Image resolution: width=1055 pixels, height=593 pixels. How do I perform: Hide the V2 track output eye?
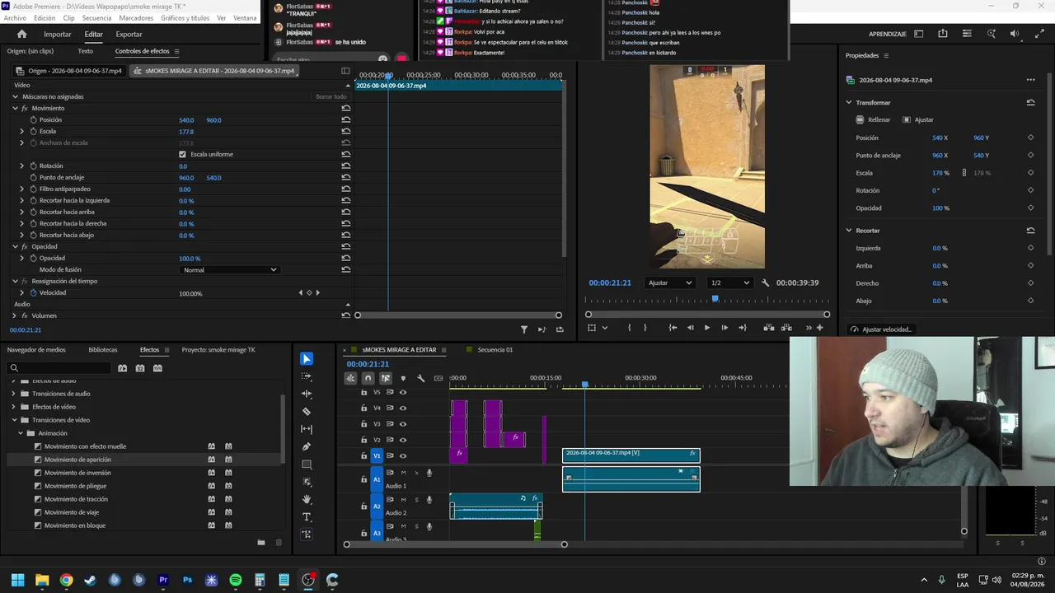pyautogui.click(x=403, y=440)
